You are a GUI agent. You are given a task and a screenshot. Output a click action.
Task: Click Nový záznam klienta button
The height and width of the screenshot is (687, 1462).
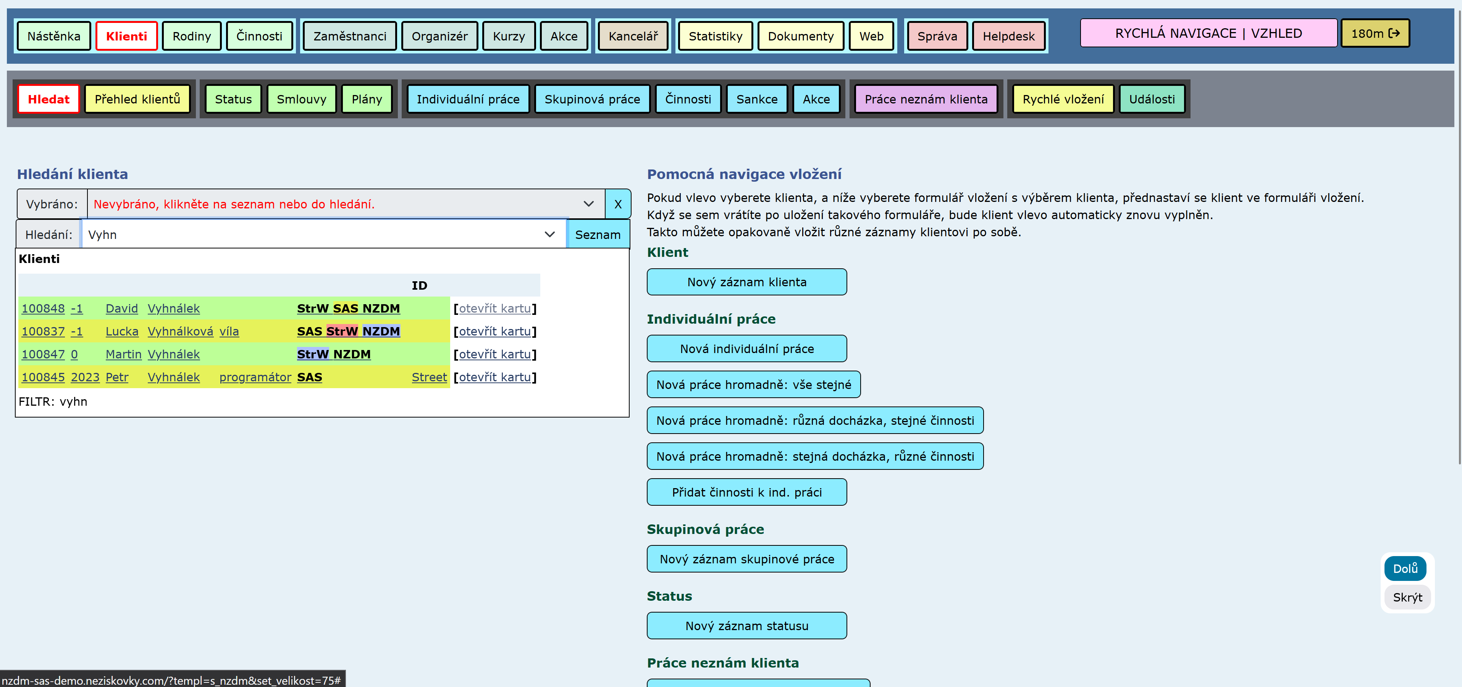[746, 282]
